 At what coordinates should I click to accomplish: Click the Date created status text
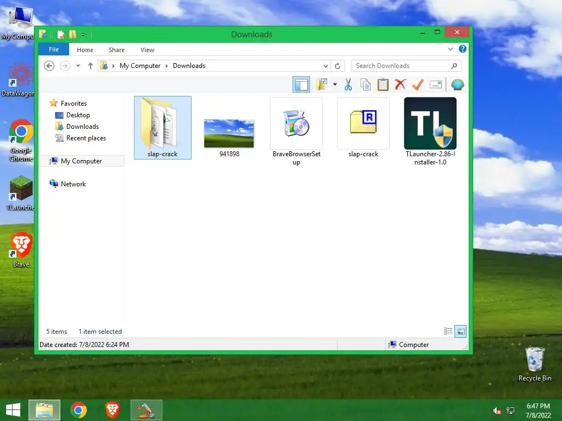(x=84, y=345)
